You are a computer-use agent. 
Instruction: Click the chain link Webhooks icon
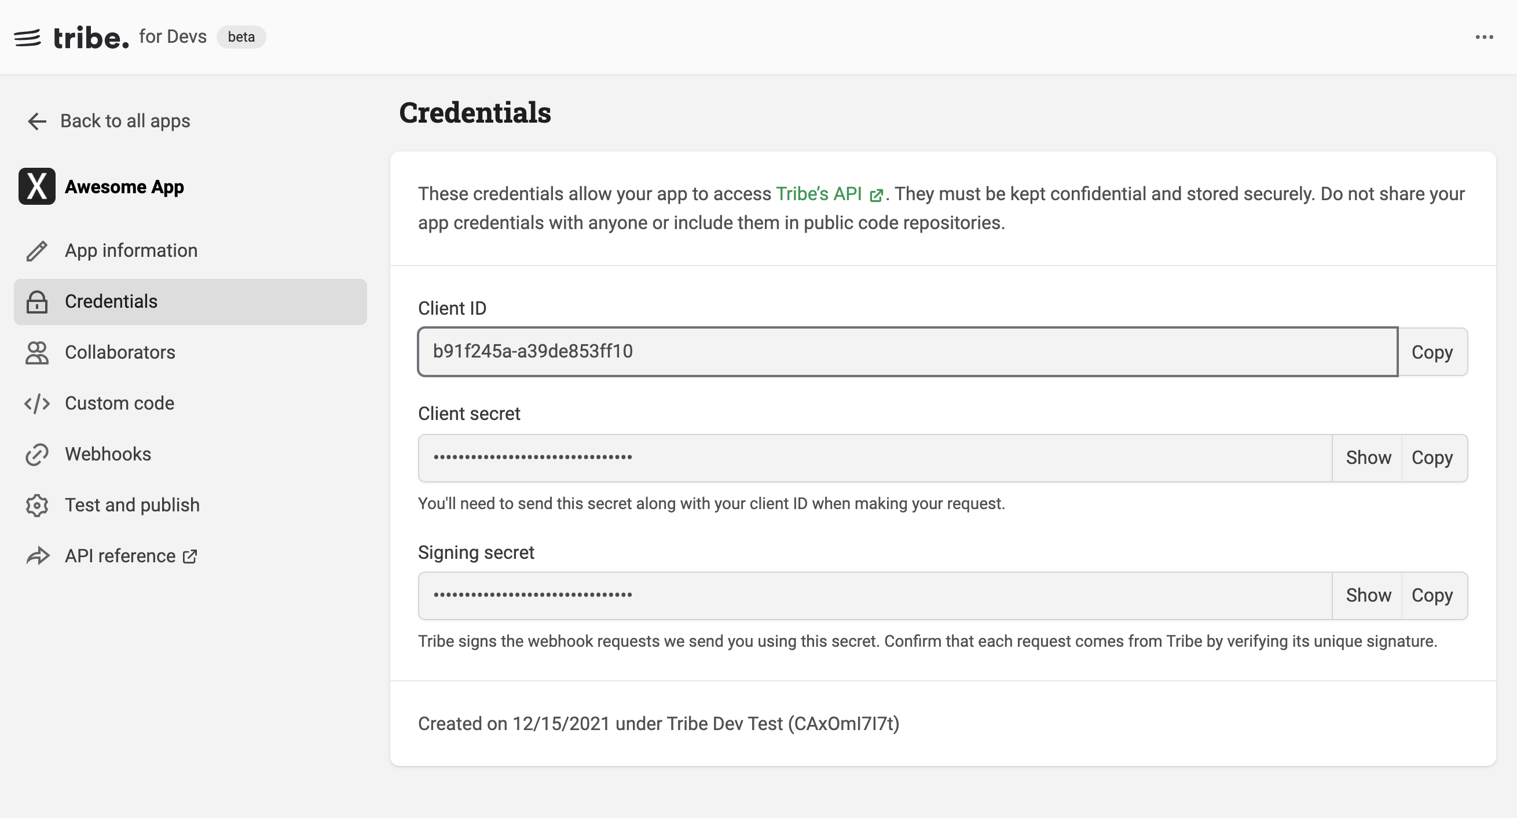[36, 454]
